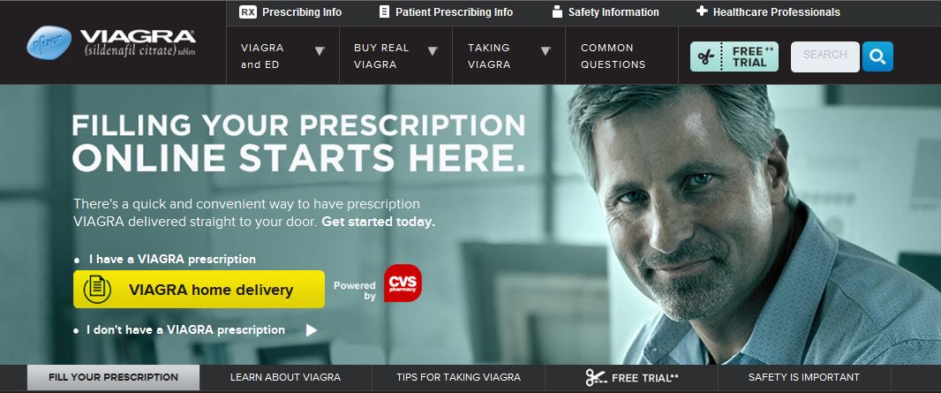Click the blue magnifying glass search button

(x=877, y=57)
